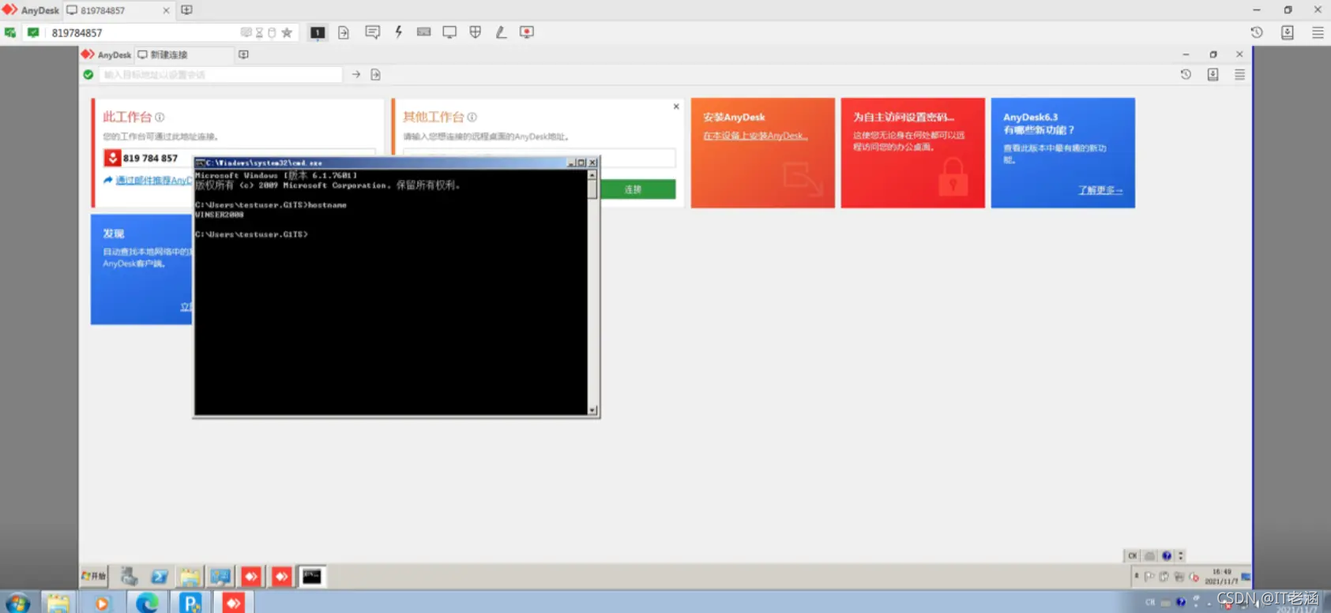Click the blue 发现 discovery tile
The height and width of the screenshot is (613, 1331).
click(x=141, y=269)
